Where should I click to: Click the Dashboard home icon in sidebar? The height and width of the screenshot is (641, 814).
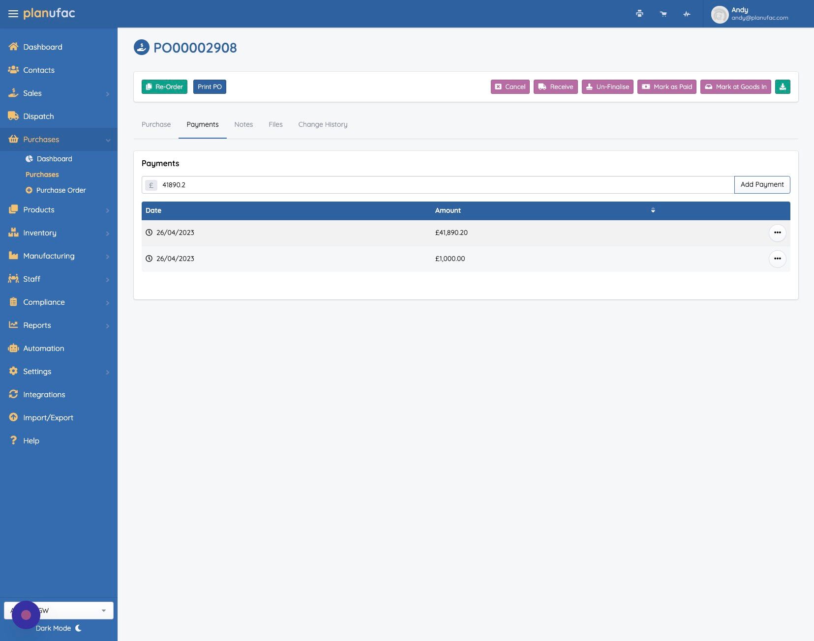13,47
